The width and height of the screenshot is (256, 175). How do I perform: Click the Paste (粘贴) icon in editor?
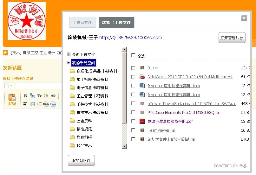pyautogui.click(x=12, y=99)
